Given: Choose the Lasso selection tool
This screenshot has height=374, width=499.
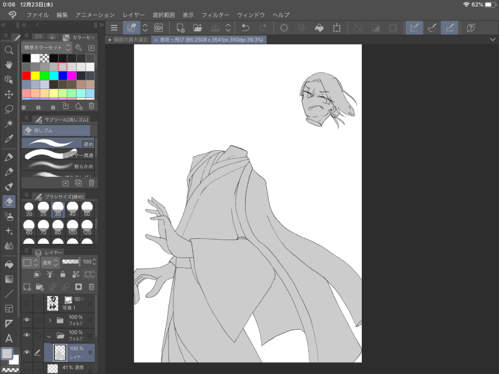Looking at the screenshot, I should coord(9,108).
